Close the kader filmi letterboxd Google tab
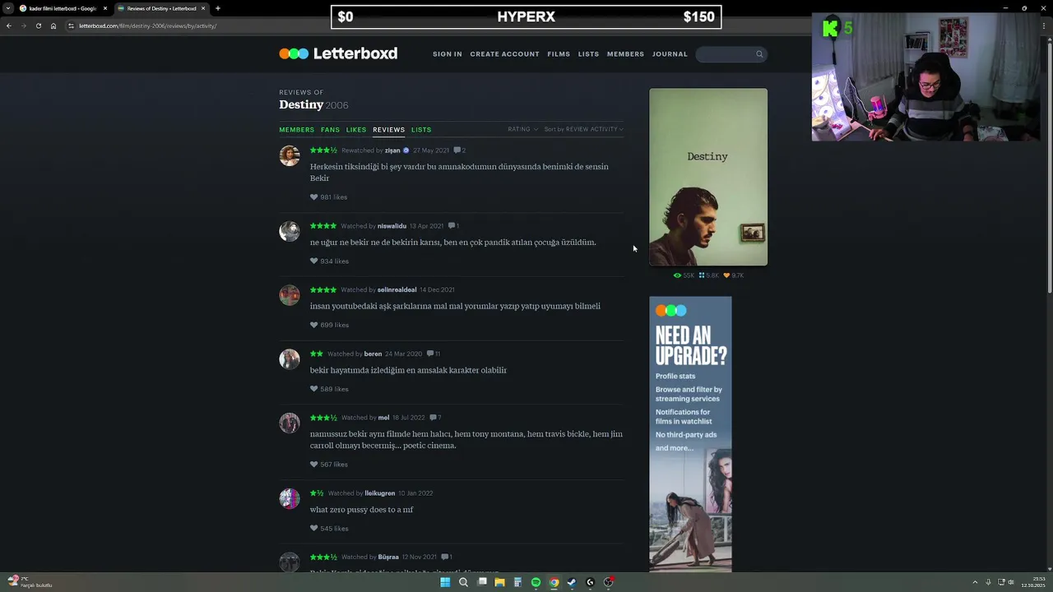Viewport: 1053px width, 592px height. (x=104, y=8)
